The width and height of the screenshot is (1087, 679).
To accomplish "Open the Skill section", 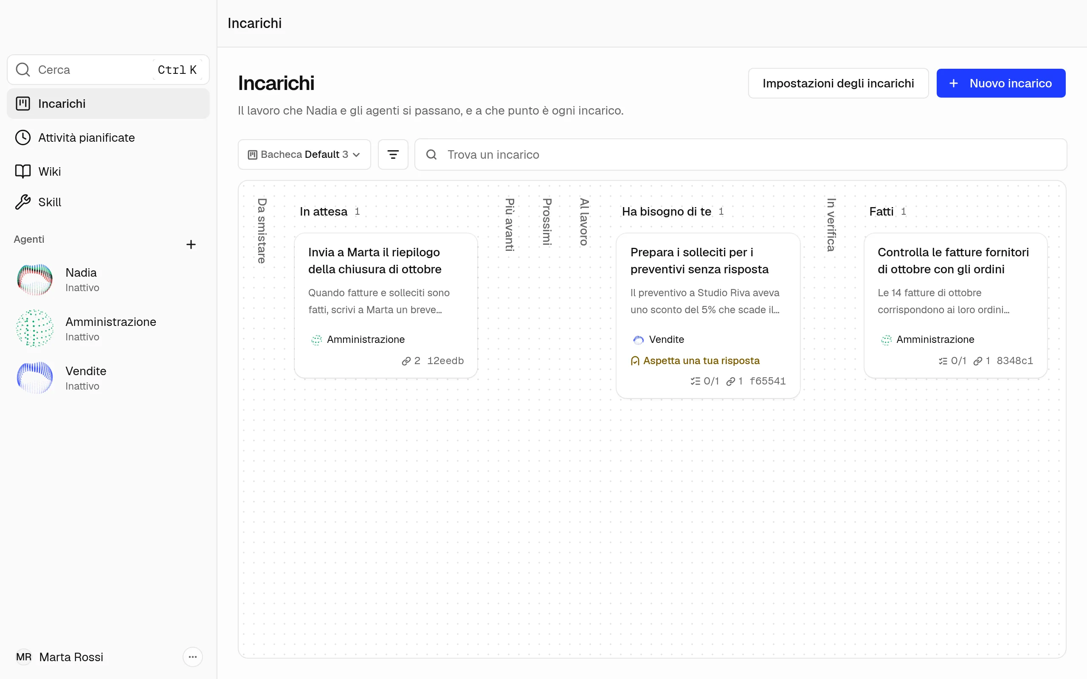I will 108,202.
